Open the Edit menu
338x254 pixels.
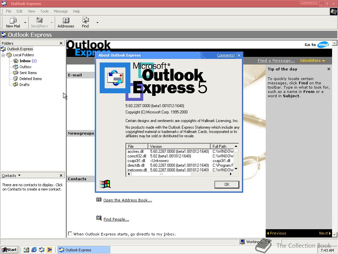[x=19, y=11]
